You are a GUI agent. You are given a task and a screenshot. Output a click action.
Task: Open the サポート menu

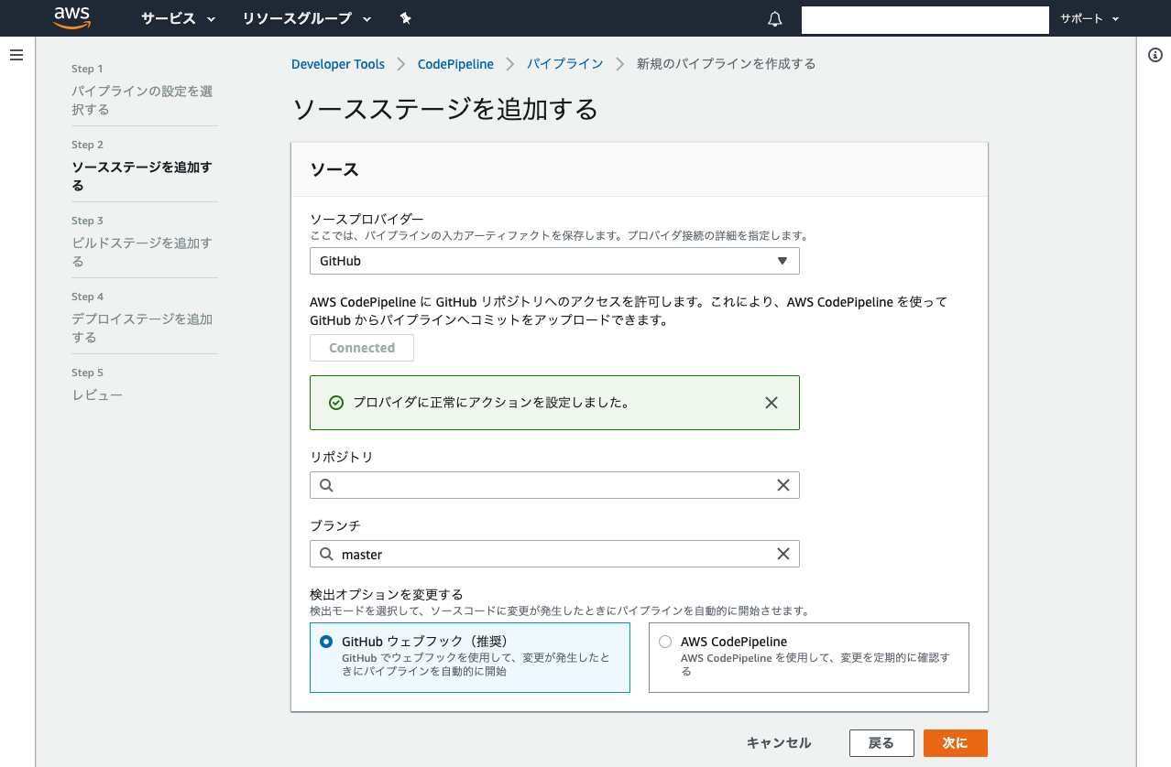tap(1089, 18)
